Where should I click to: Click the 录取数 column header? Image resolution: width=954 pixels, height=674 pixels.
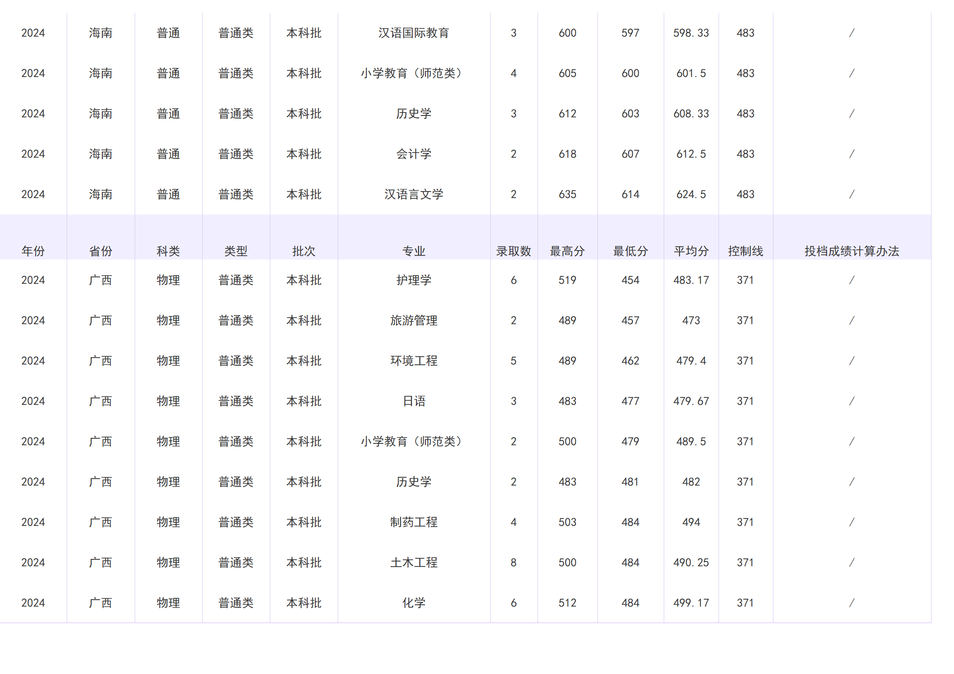click(514, 251)
